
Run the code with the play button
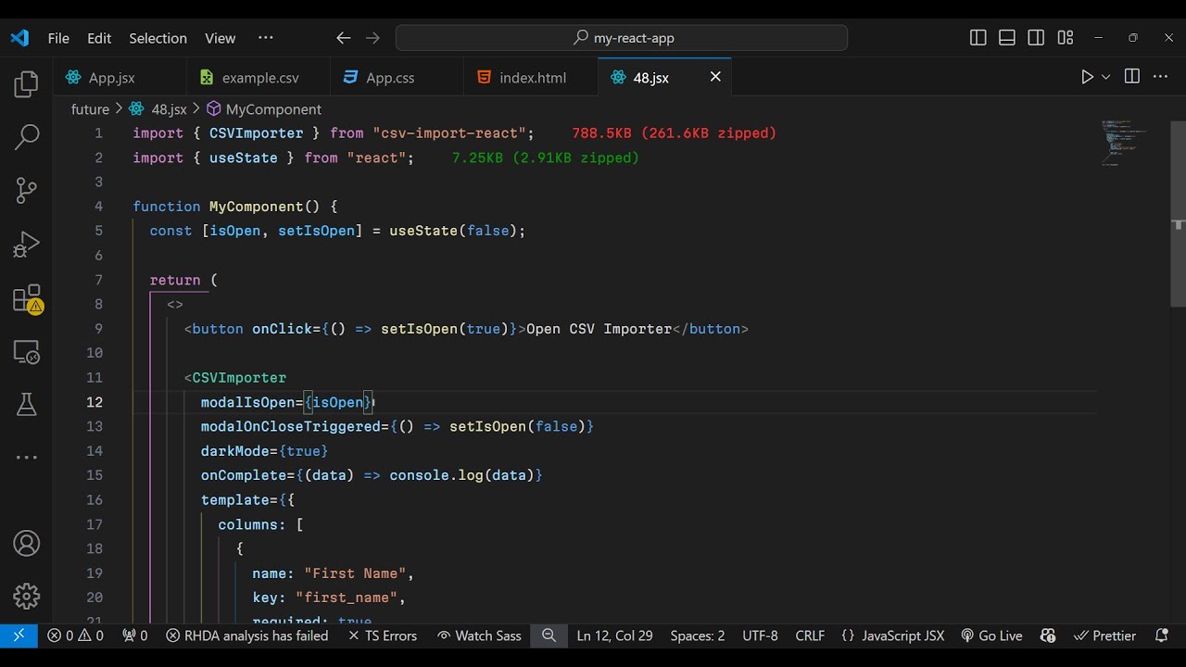(1087, 77)
